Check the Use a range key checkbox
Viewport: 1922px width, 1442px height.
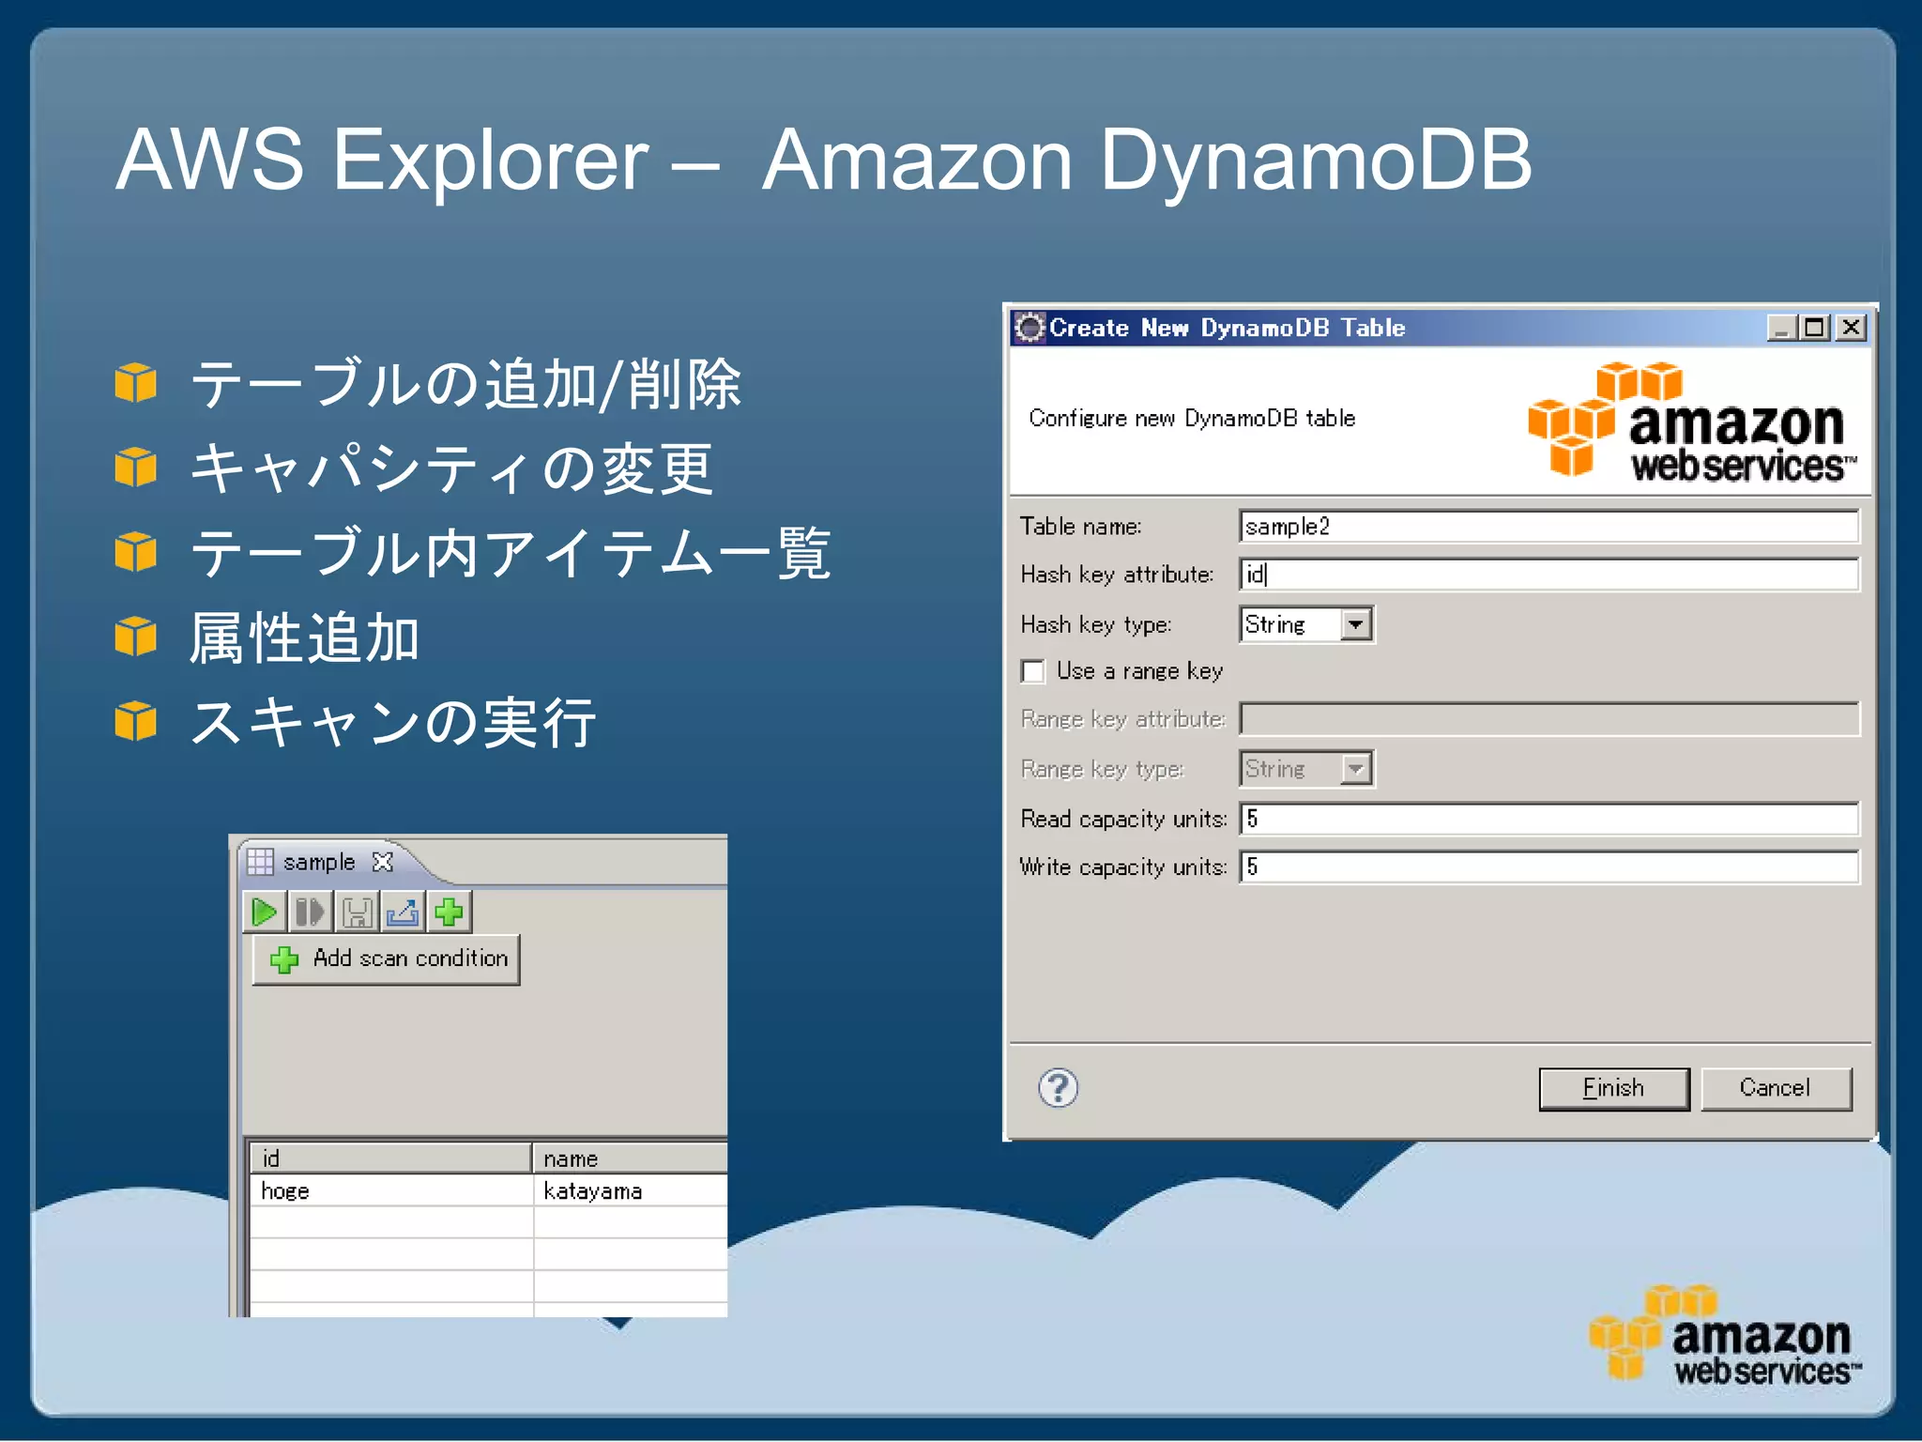pyautogui.click(x=1033, y=671)
